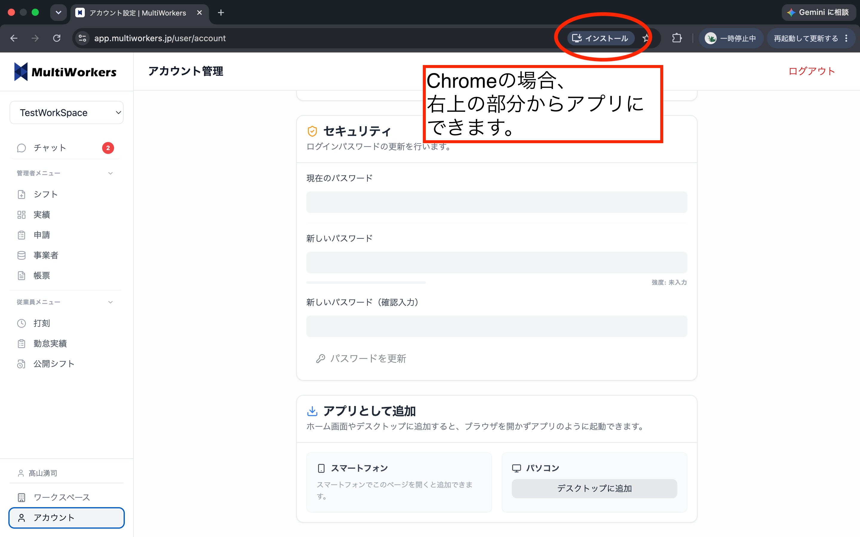
Task: Click 再起動して更新する update button
Action: [805, 38]
